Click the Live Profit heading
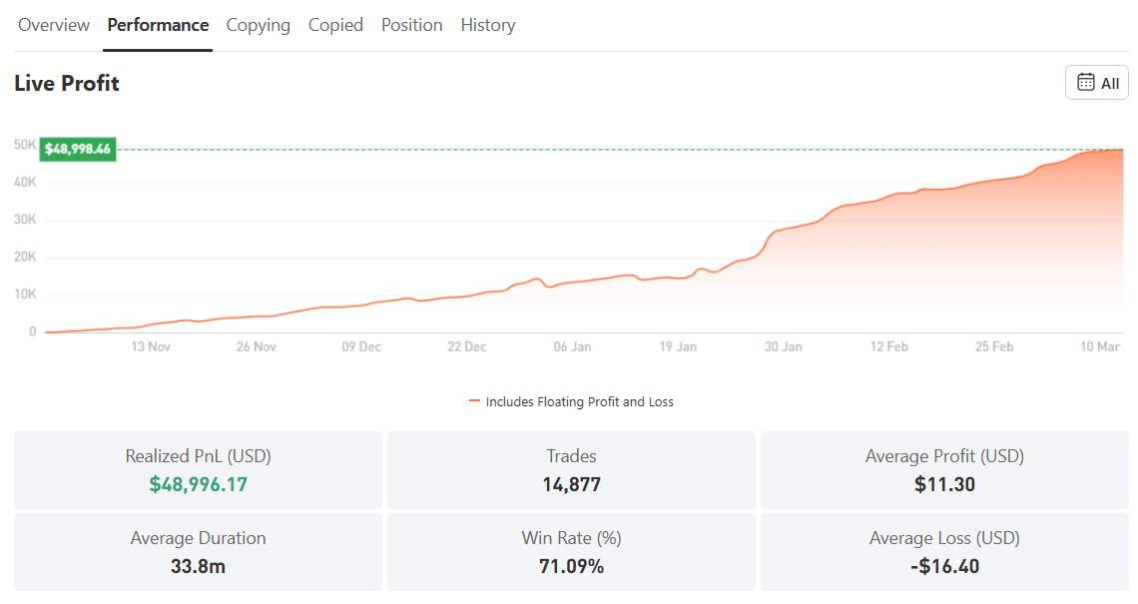Viewport: 1138px width, 604px height. coord(66,84)
